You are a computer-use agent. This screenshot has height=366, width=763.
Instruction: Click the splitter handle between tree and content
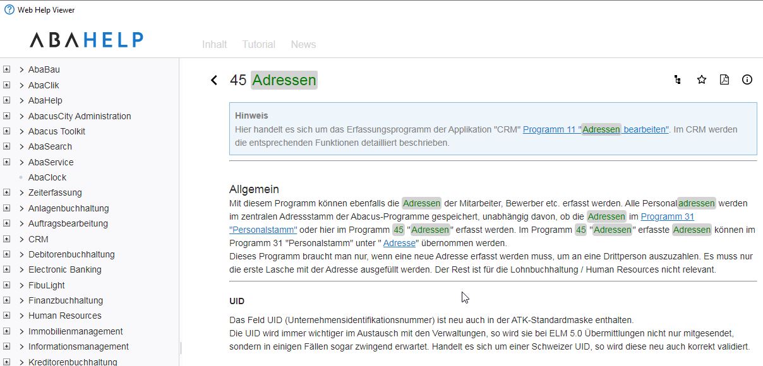coord(180,348)
